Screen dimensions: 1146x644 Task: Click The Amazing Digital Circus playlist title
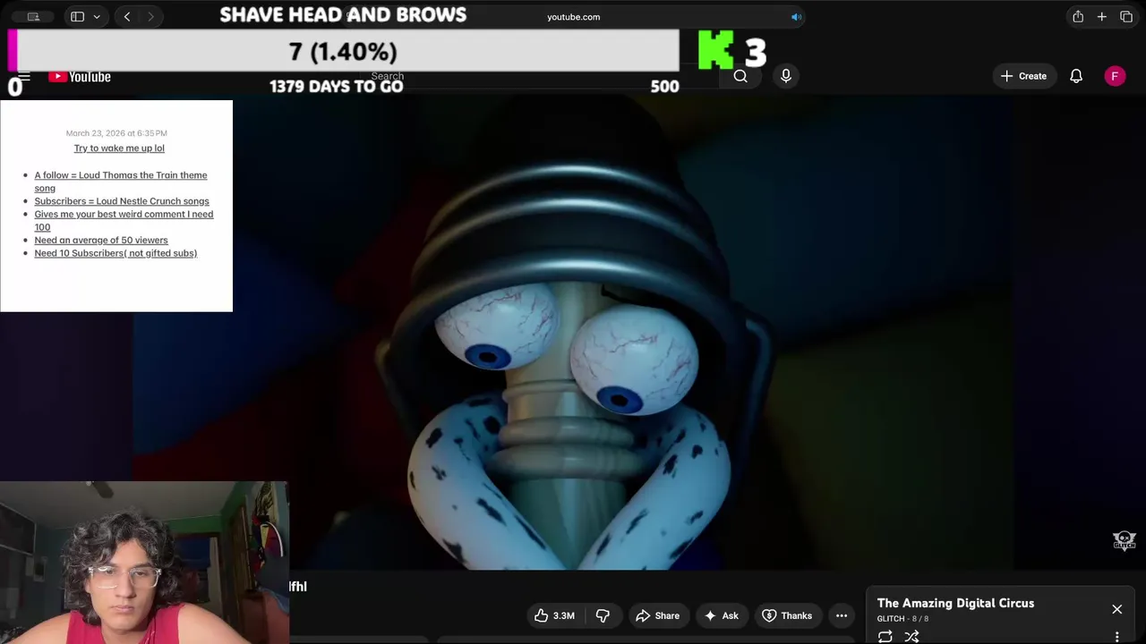[x=955, y=603]
